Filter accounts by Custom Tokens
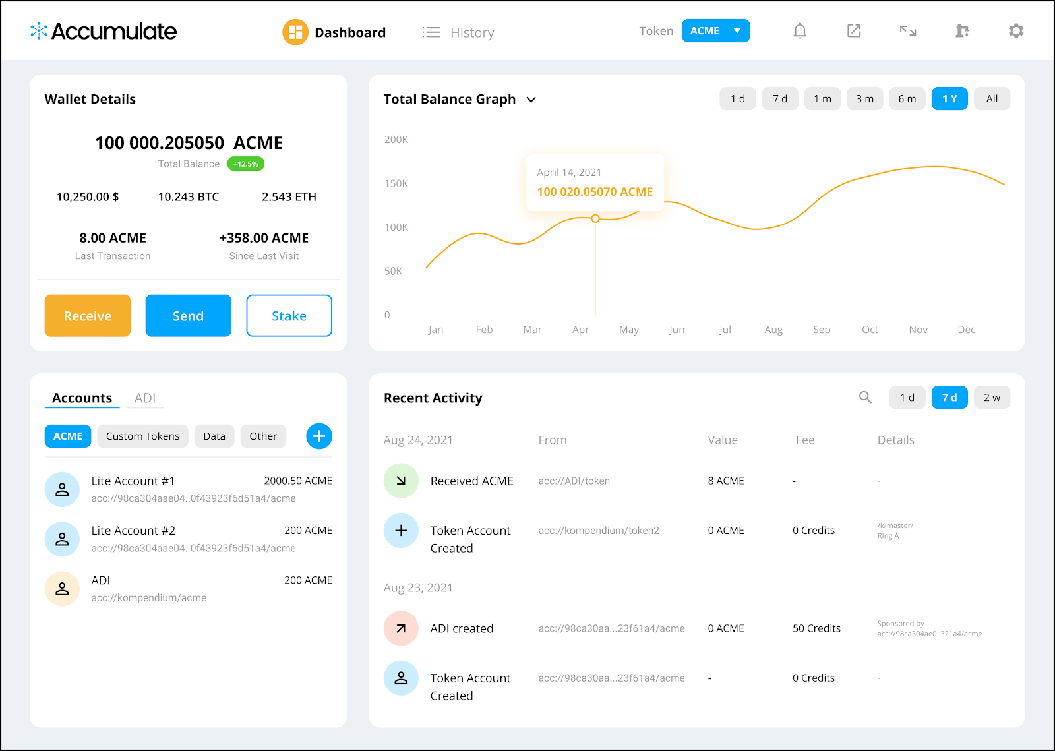Screen dimensions: 1055x751 tap(142, 436)
